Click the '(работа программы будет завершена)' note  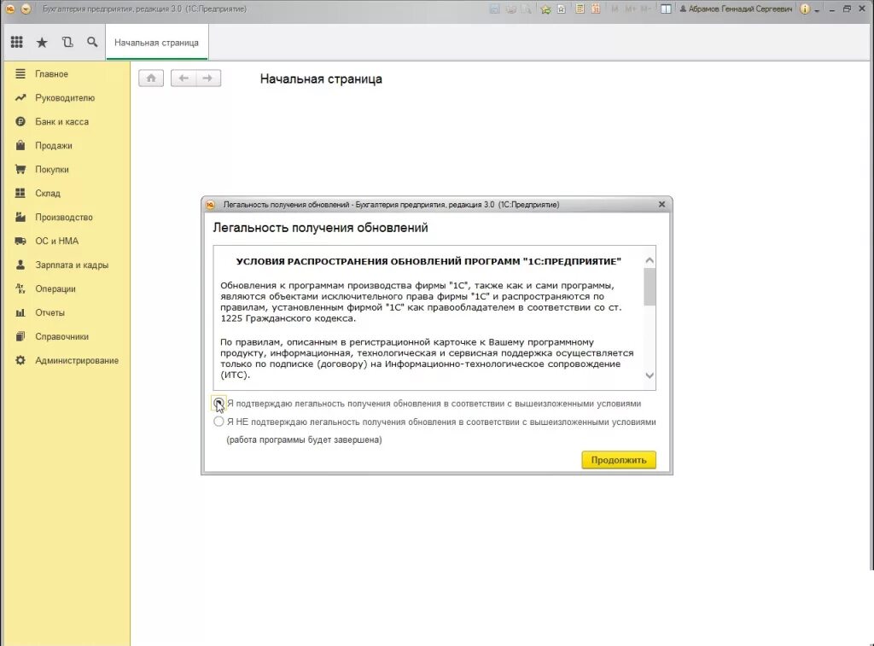click(x=304, y=439)
